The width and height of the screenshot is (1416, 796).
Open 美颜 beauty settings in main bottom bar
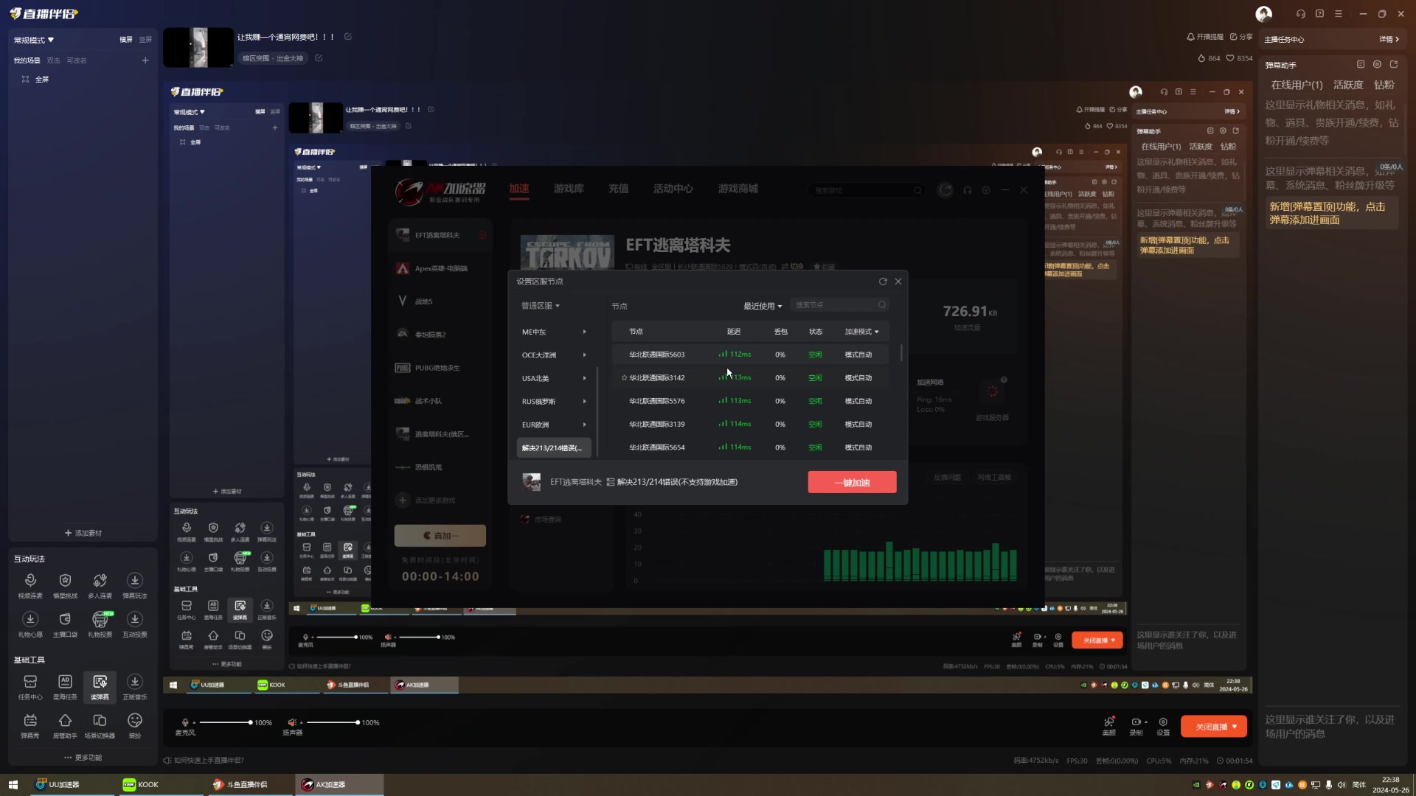point(1108,726)
